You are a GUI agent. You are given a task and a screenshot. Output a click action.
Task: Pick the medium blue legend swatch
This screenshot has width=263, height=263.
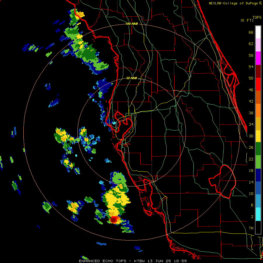258,188
